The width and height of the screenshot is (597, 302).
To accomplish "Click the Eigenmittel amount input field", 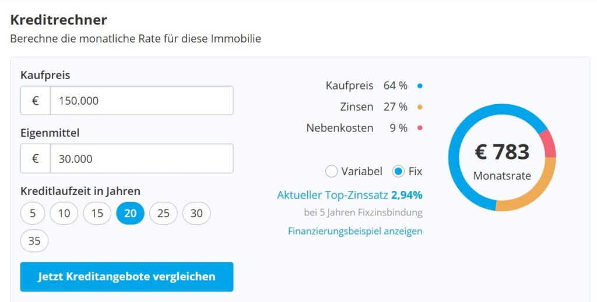I will pyautogui.click(x=142, y=158).
